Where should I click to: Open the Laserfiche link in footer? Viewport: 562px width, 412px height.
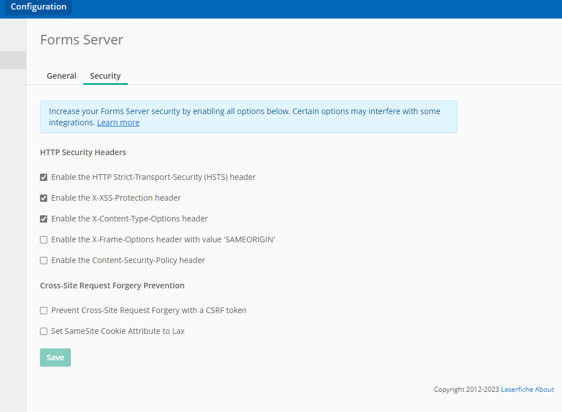coord(516,390)
